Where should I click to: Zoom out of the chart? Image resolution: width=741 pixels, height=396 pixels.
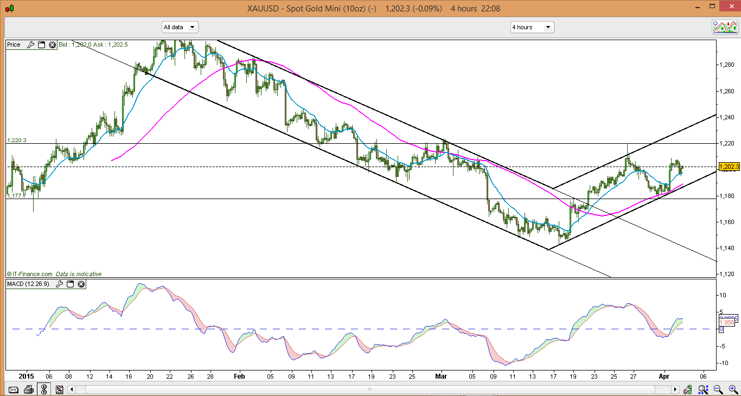(718, 389)
